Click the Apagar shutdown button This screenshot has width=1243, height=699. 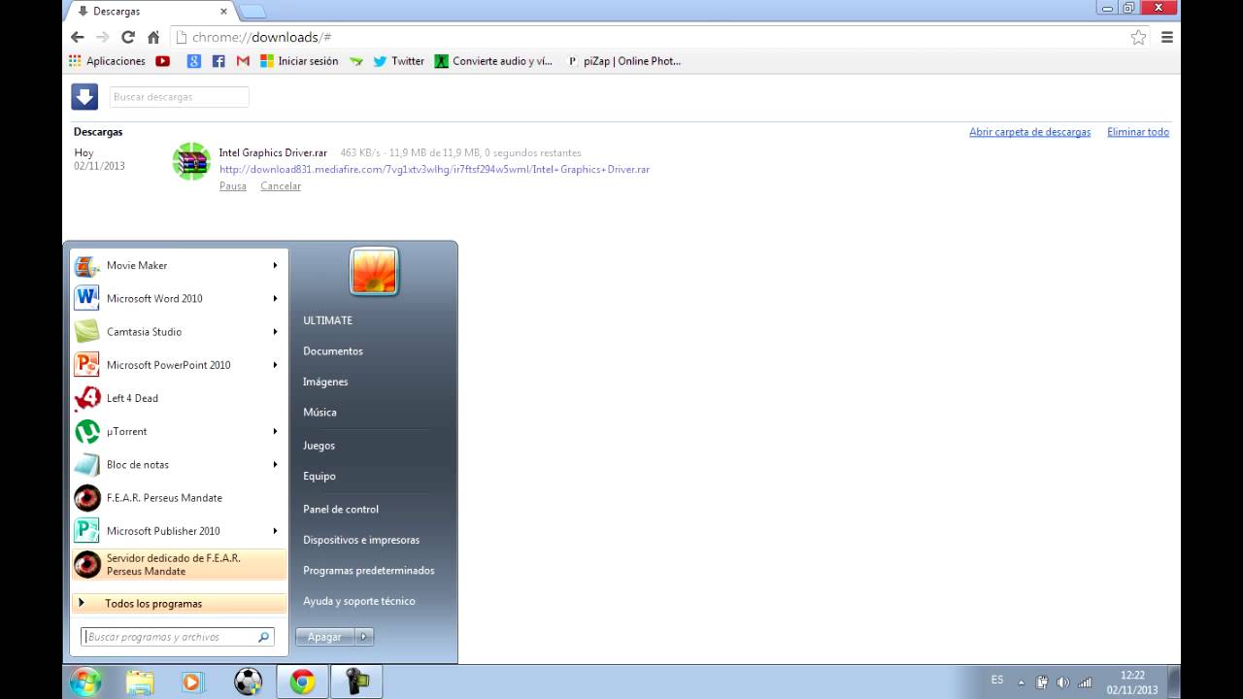325,637
